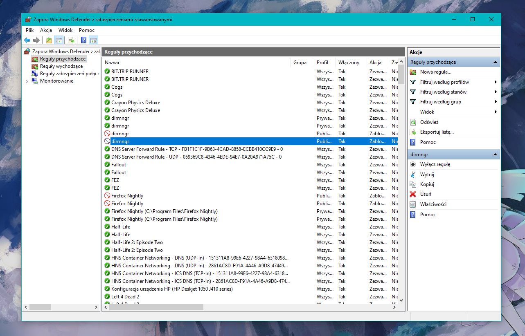Image resolution: width=525 pixels, height=336 pixels.
Task: Click the rules list horizontal scrollbar thumb
Action: 156,307
